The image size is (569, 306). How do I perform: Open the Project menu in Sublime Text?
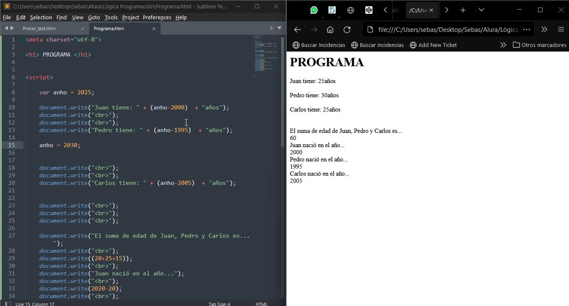pyautogui.click(x=130, y=17)
